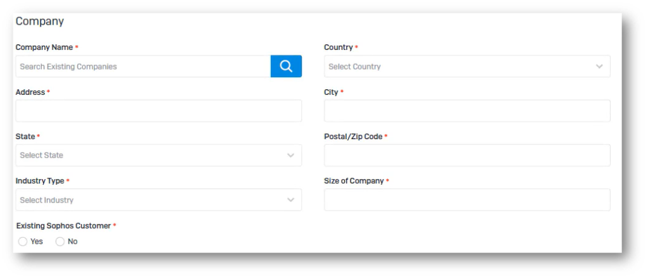
Task: Click the blue magnifier search button
Action: [x=286, y=66]
